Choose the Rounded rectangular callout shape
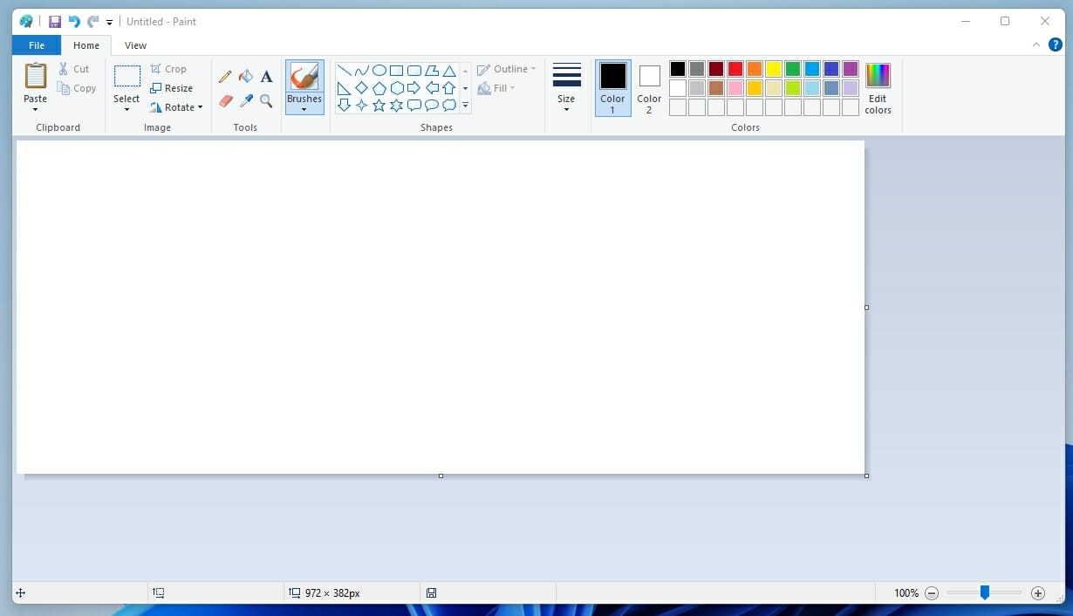The width and height of the screenshot is (1073, 616). [414, 106]
